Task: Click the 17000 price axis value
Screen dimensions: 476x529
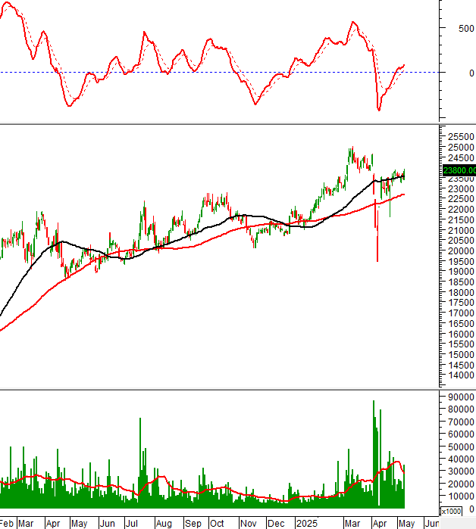Action: [x=461, y=313]
